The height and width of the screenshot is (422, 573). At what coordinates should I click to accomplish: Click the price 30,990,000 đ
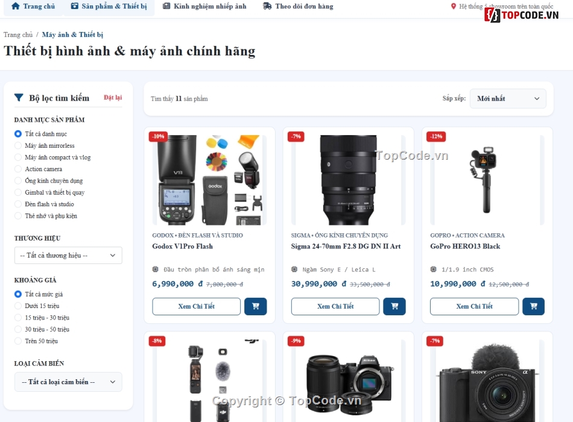tap(318, 284)
